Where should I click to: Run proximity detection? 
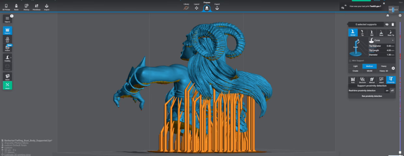[372, 96]
